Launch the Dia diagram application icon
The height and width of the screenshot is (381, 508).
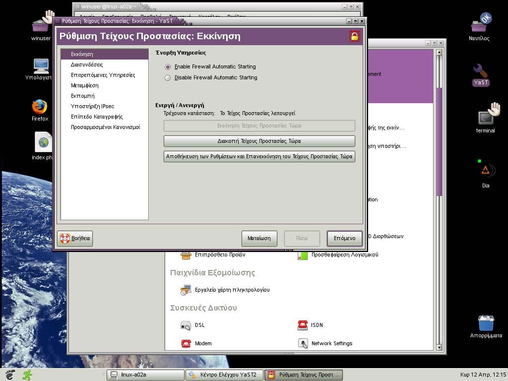[486, 170]
